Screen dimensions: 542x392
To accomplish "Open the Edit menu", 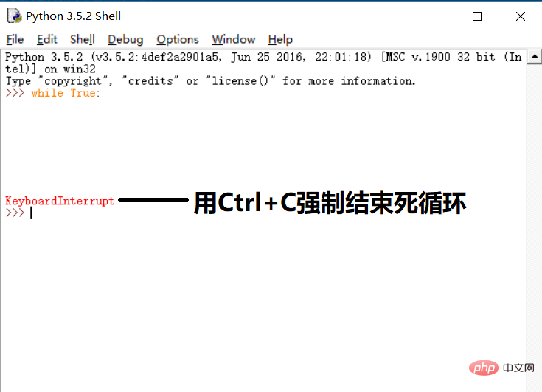I will pyautogui.click(x=46, y=39).
